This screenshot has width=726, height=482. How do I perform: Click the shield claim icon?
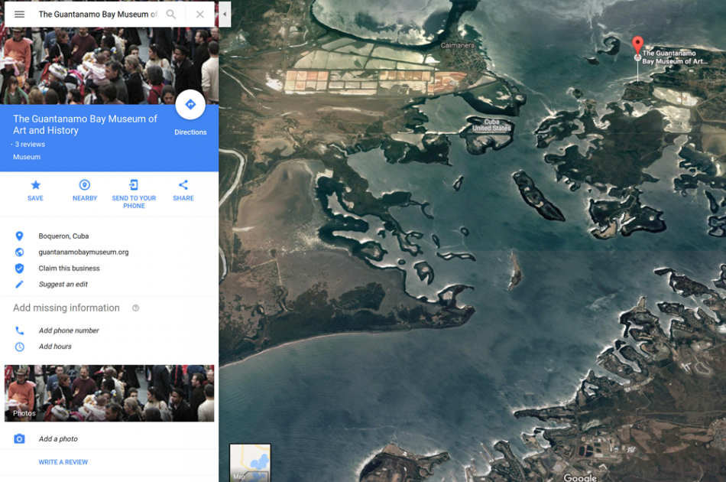[x=19, y=269]
